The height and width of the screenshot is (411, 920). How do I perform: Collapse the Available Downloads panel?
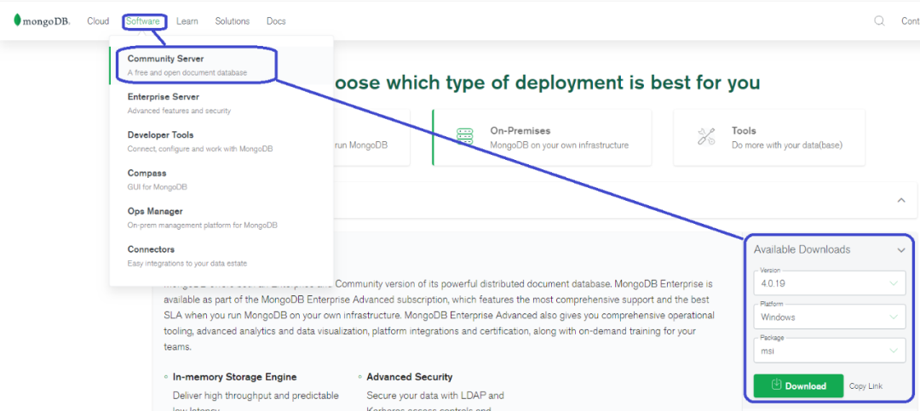coord(900,250)
